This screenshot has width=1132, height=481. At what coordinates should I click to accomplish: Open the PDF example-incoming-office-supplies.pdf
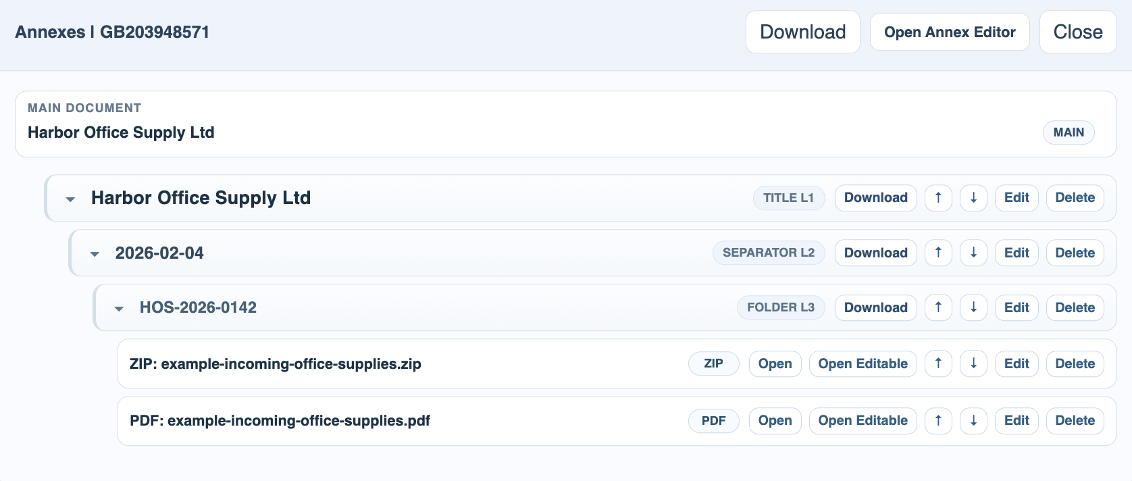tap(775, 420)
